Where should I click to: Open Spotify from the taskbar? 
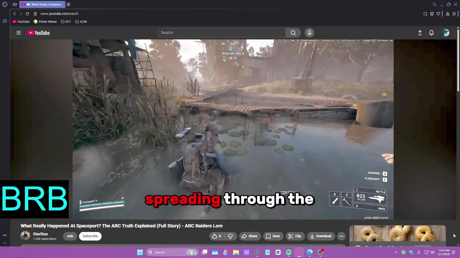pos(289,252)
